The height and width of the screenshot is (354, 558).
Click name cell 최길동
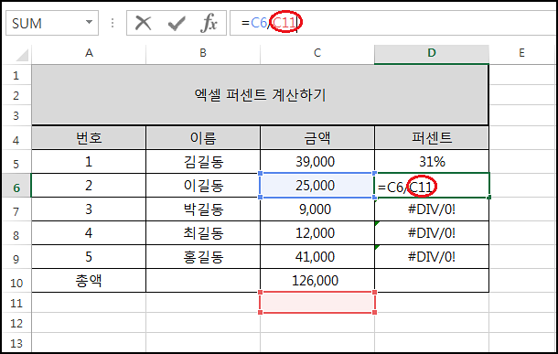click(x=203, y=233)
